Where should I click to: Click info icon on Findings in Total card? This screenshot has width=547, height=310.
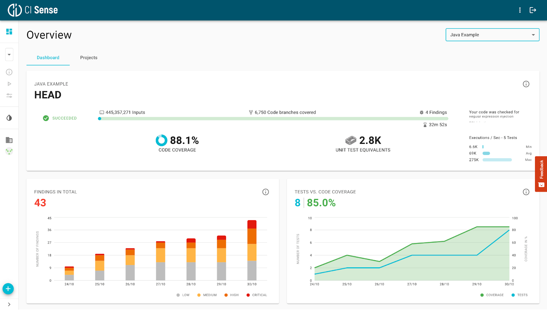[x=265, y=192]
